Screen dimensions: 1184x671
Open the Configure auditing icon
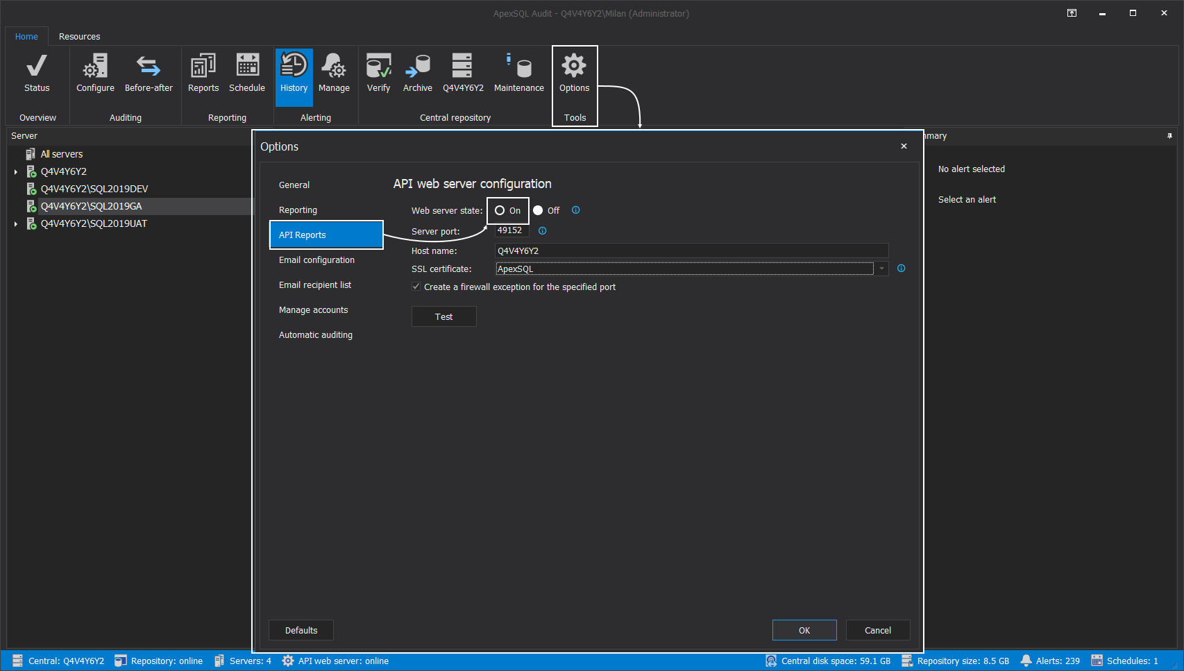pos(94,73)
